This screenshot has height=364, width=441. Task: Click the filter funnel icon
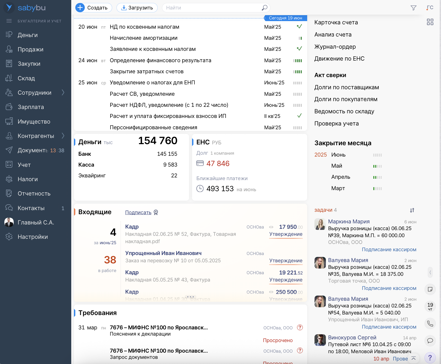coord(413,8)
